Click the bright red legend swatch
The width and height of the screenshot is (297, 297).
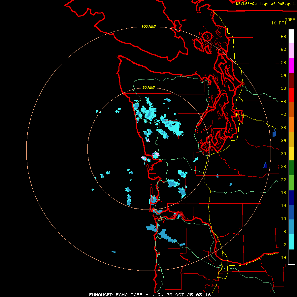291,95
